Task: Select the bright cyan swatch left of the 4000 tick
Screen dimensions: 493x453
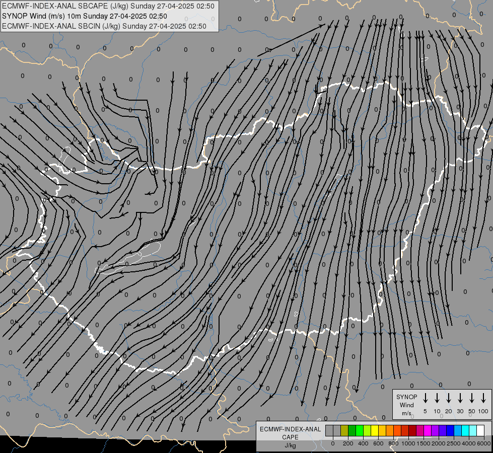Action: [x=466, y=430]
